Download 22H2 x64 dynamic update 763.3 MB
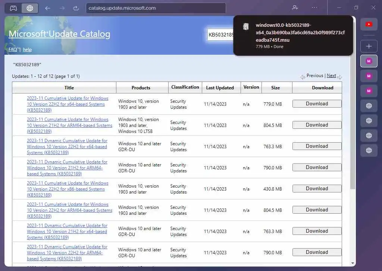The image size is (382, 271). click(x=317, y=146)
